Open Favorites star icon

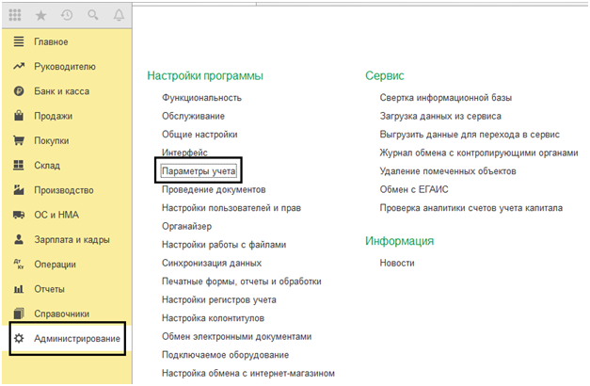click(x=41, y=16)
